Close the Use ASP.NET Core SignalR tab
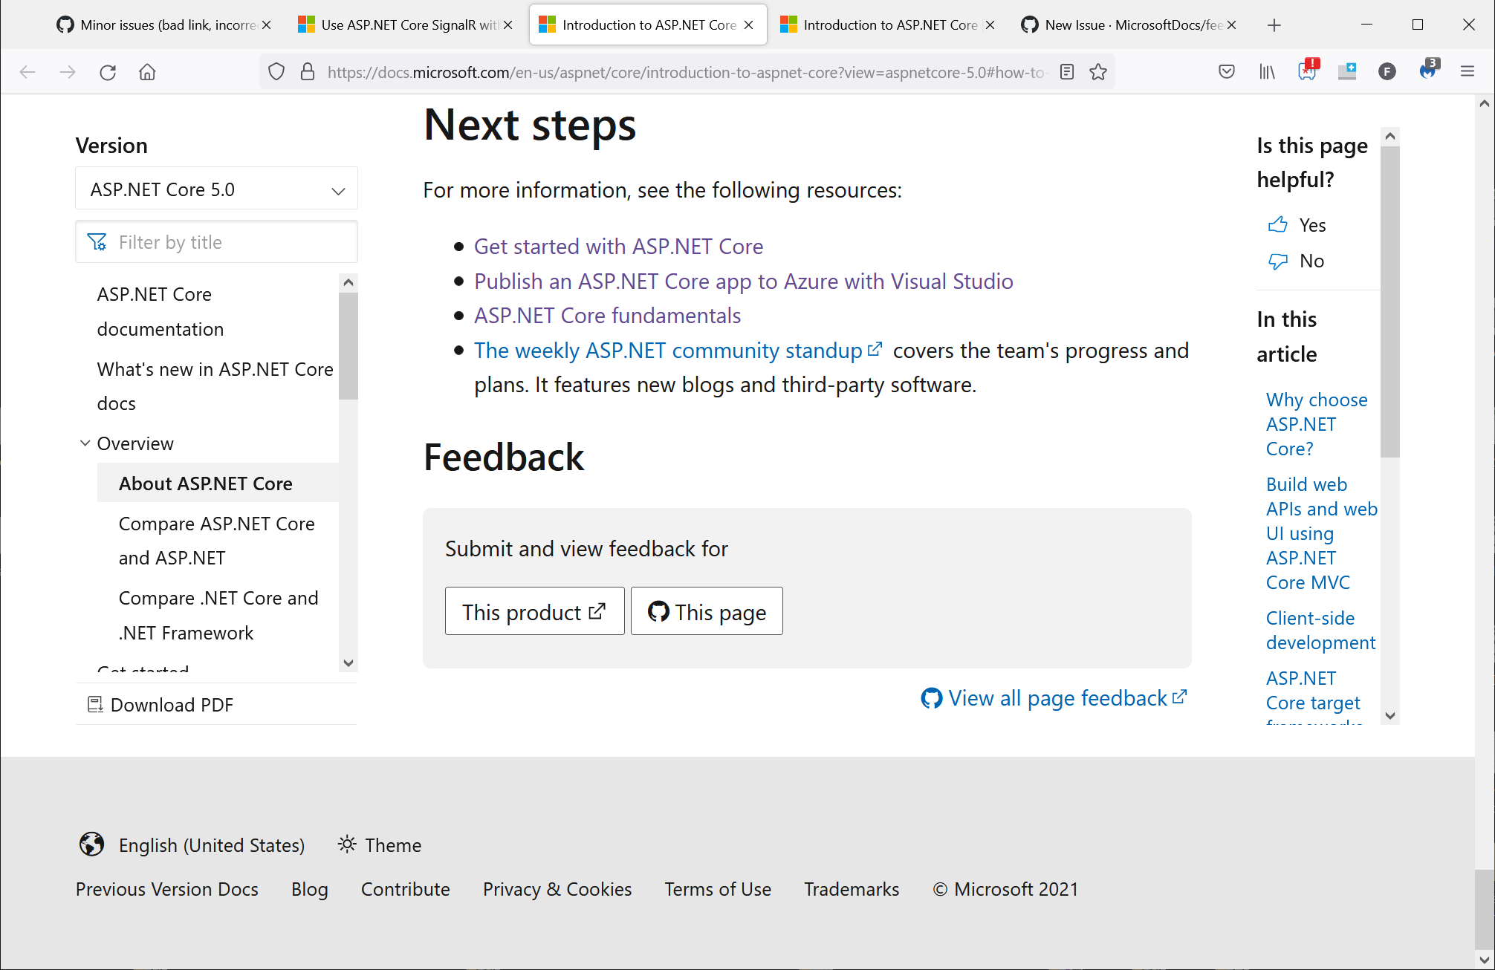 [508, 25]
